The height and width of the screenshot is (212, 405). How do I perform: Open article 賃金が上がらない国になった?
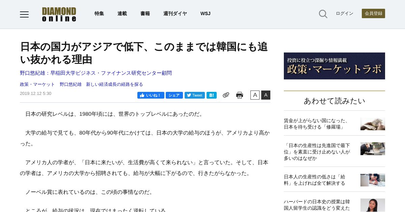pos(317,124)
